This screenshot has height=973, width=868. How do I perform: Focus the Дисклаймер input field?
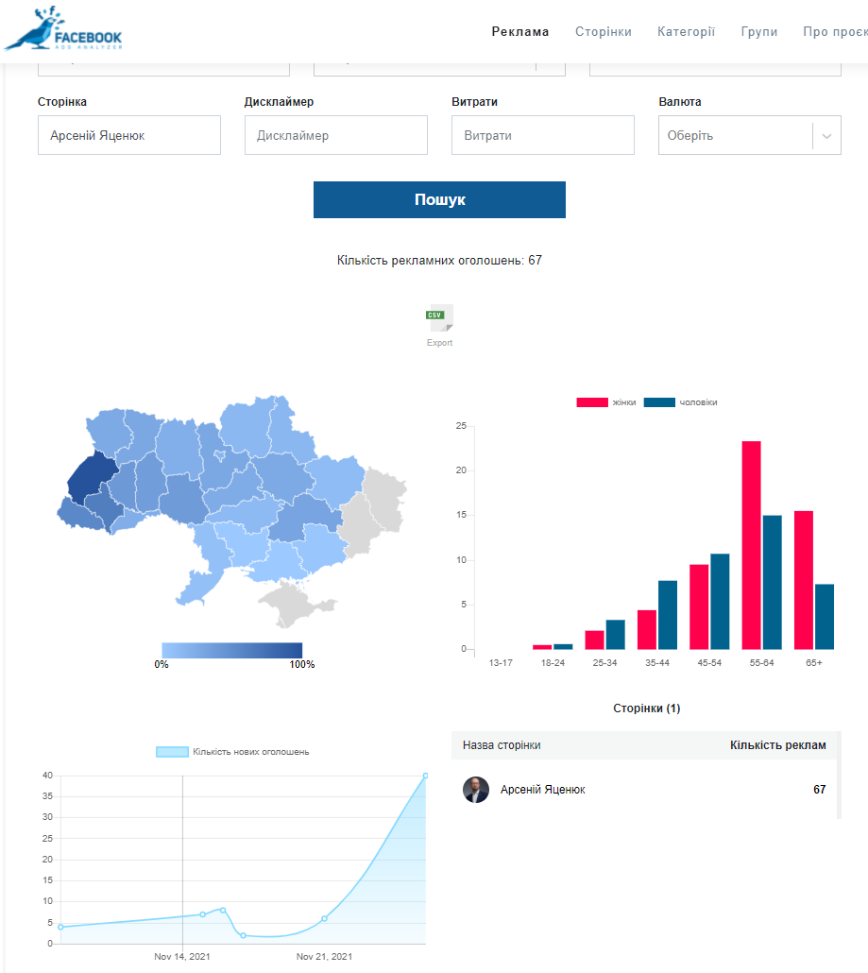click(x=335, y=136)
